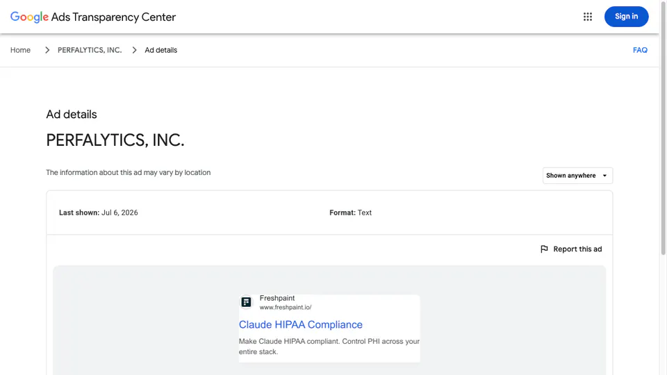Click the Report this ad button
The image size is (667, 375).
coord(571,249)
